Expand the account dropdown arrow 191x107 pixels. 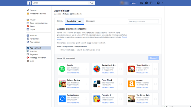[x=162, y=3]
